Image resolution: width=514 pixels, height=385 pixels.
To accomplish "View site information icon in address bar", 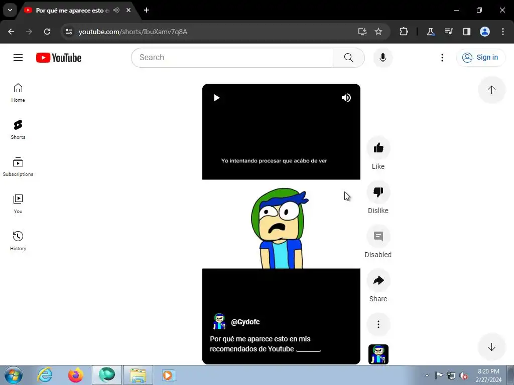I will (x=68, y=32).
